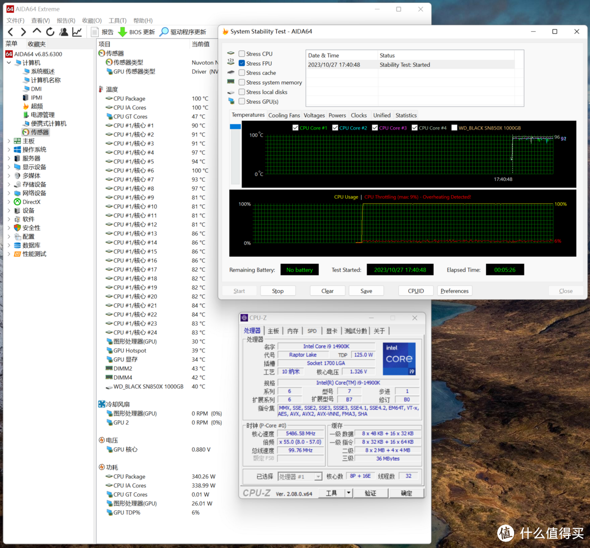Click the 报告 report page icon
The image size is (590, 548).
(x=95, y=32)
